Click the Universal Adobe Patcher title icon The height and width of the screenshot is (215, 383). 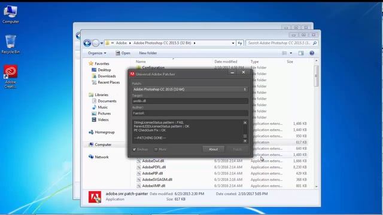132,74
